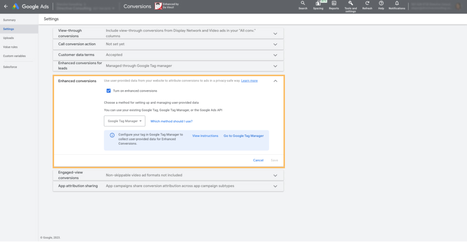Open Tools and settings wrench icon
Screen dimensions: 467x243
pyautogui.click(x=351, y=6)
